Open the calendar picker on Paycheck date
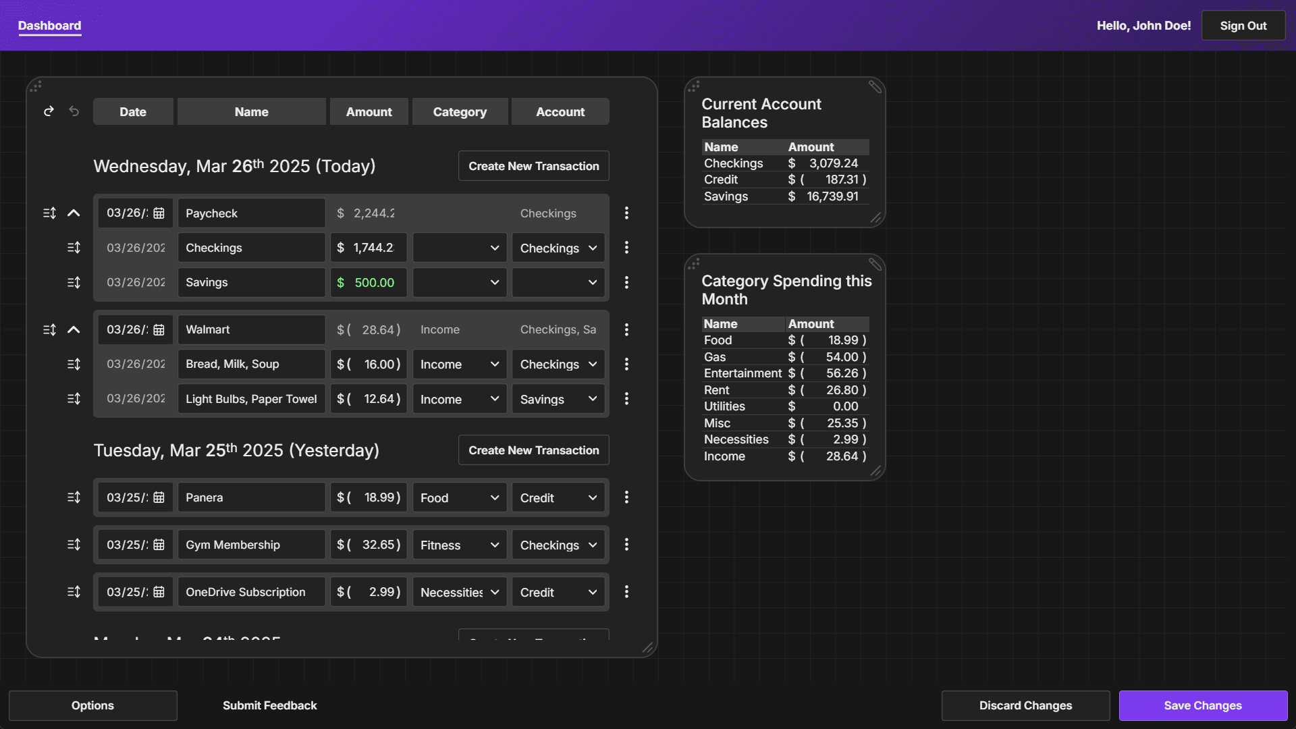Image resolution: width=1296 pixels, height=729 pixels. 159,213
